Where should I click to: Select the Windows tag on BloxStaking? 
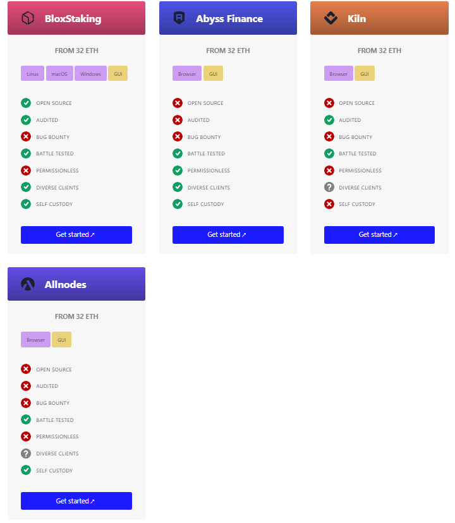(90, 73)
